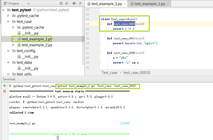Hide the Project tool window
The width and height of the screenshot is (213, 140).
click(81, 4)
